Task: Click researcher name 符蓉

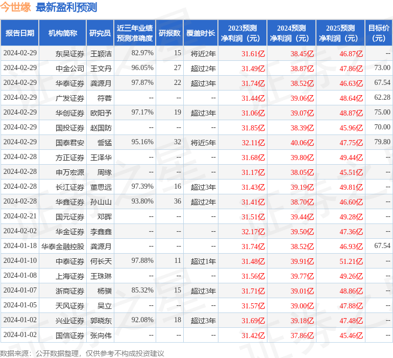Action: [105, 98]
